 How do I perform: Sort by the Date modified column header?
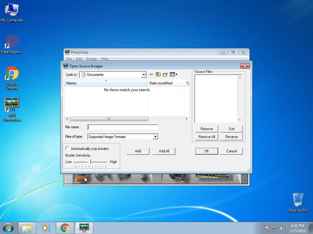[166, 83]
